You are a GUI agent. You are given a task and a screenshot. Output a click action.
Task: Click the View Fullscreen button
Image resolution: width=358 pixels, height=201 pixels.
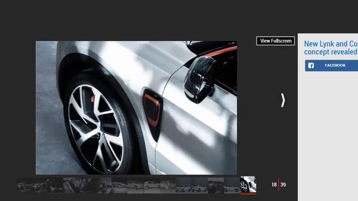(x=275, y=41)
